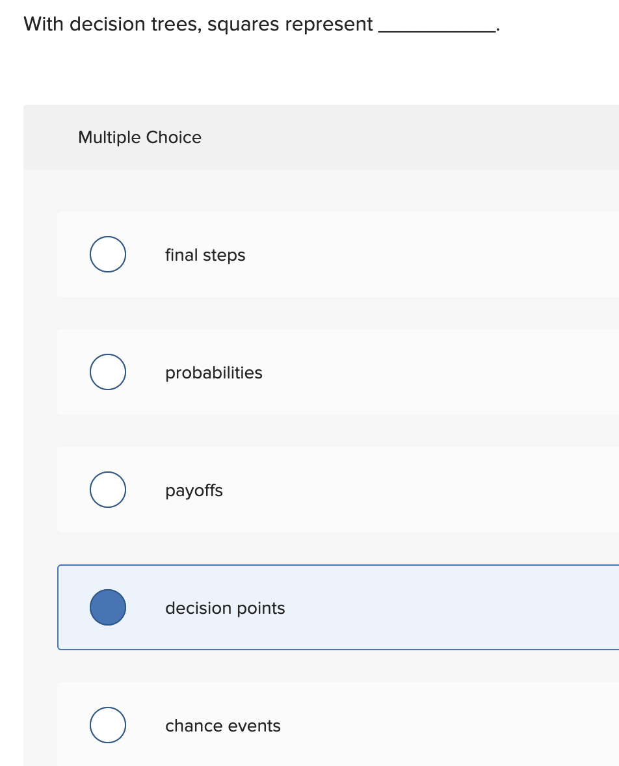This screenshot has height=766, width=619.
Task: Select the 'probabilities' radio button
Action: (107, 372)
